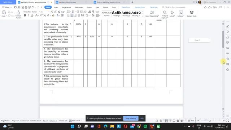Open the pen tool in the right sidebar

228,26
